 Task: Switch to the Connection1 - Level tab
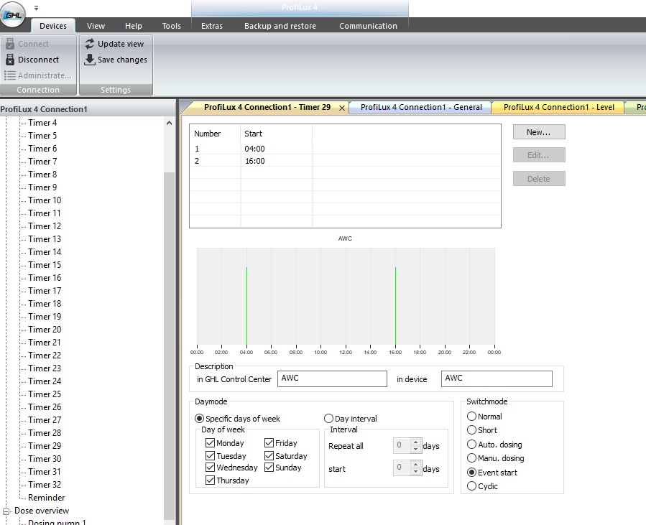(x=558, y=108)
